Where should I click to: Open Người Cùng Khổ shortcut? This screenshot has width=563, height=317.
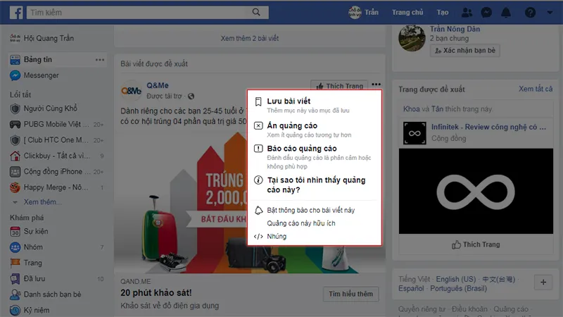pos(50,108)
